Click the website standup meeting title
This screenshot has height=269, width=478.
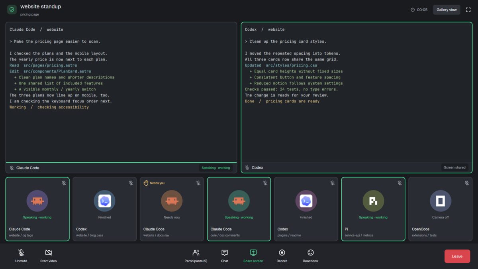click(x=41, y=7)
